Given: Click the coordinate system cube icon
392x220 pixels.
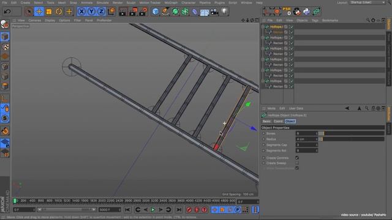Looking at the screenshot, I should [x=111, y=12].
